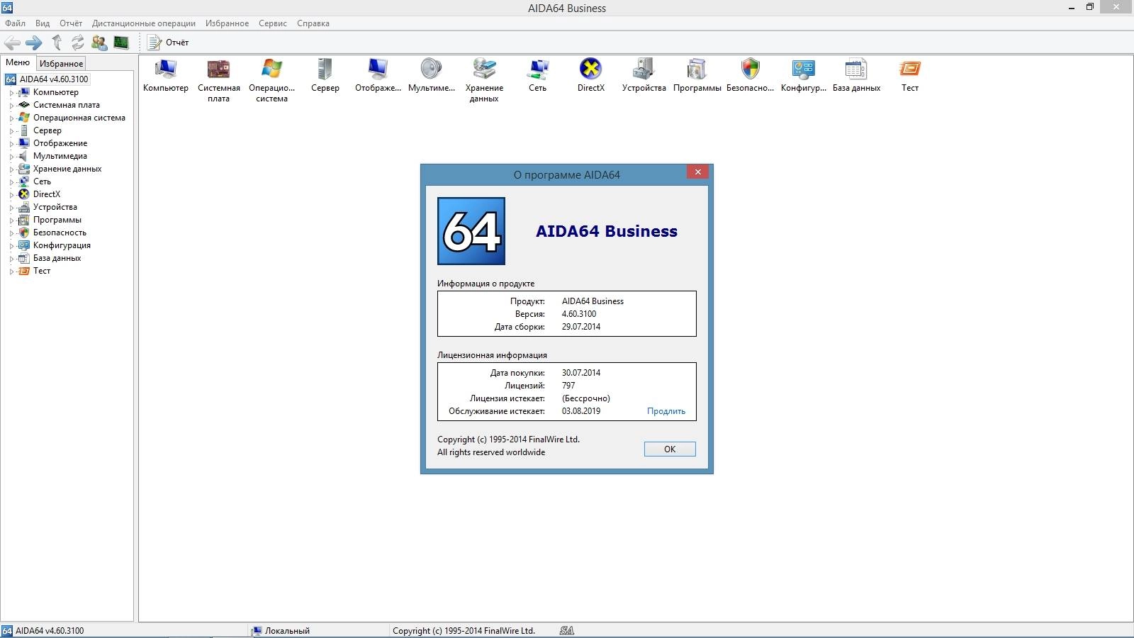Select Устройства in the sidebar tree

point(55,207)
